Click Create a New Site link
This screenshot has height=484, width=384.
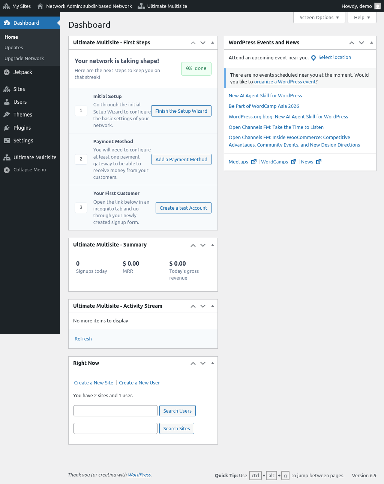94,383
